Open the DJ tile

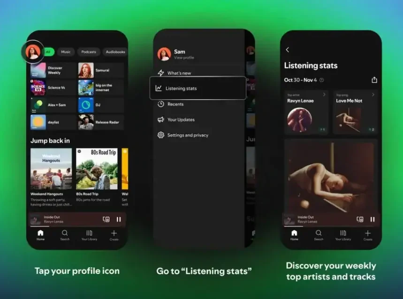(101, 105)
